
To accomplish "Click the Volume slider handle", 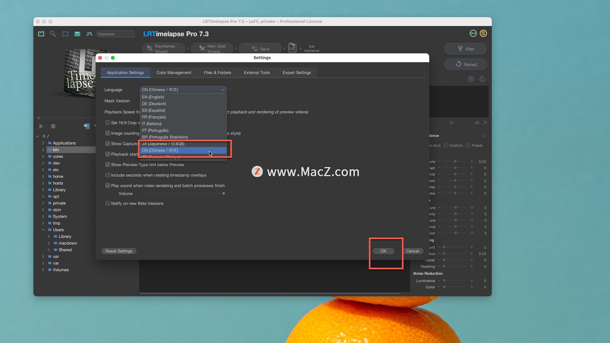I will coord(224,193).
